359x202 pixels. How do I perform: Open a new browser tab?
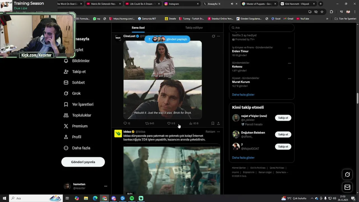(x=321, y=4)
